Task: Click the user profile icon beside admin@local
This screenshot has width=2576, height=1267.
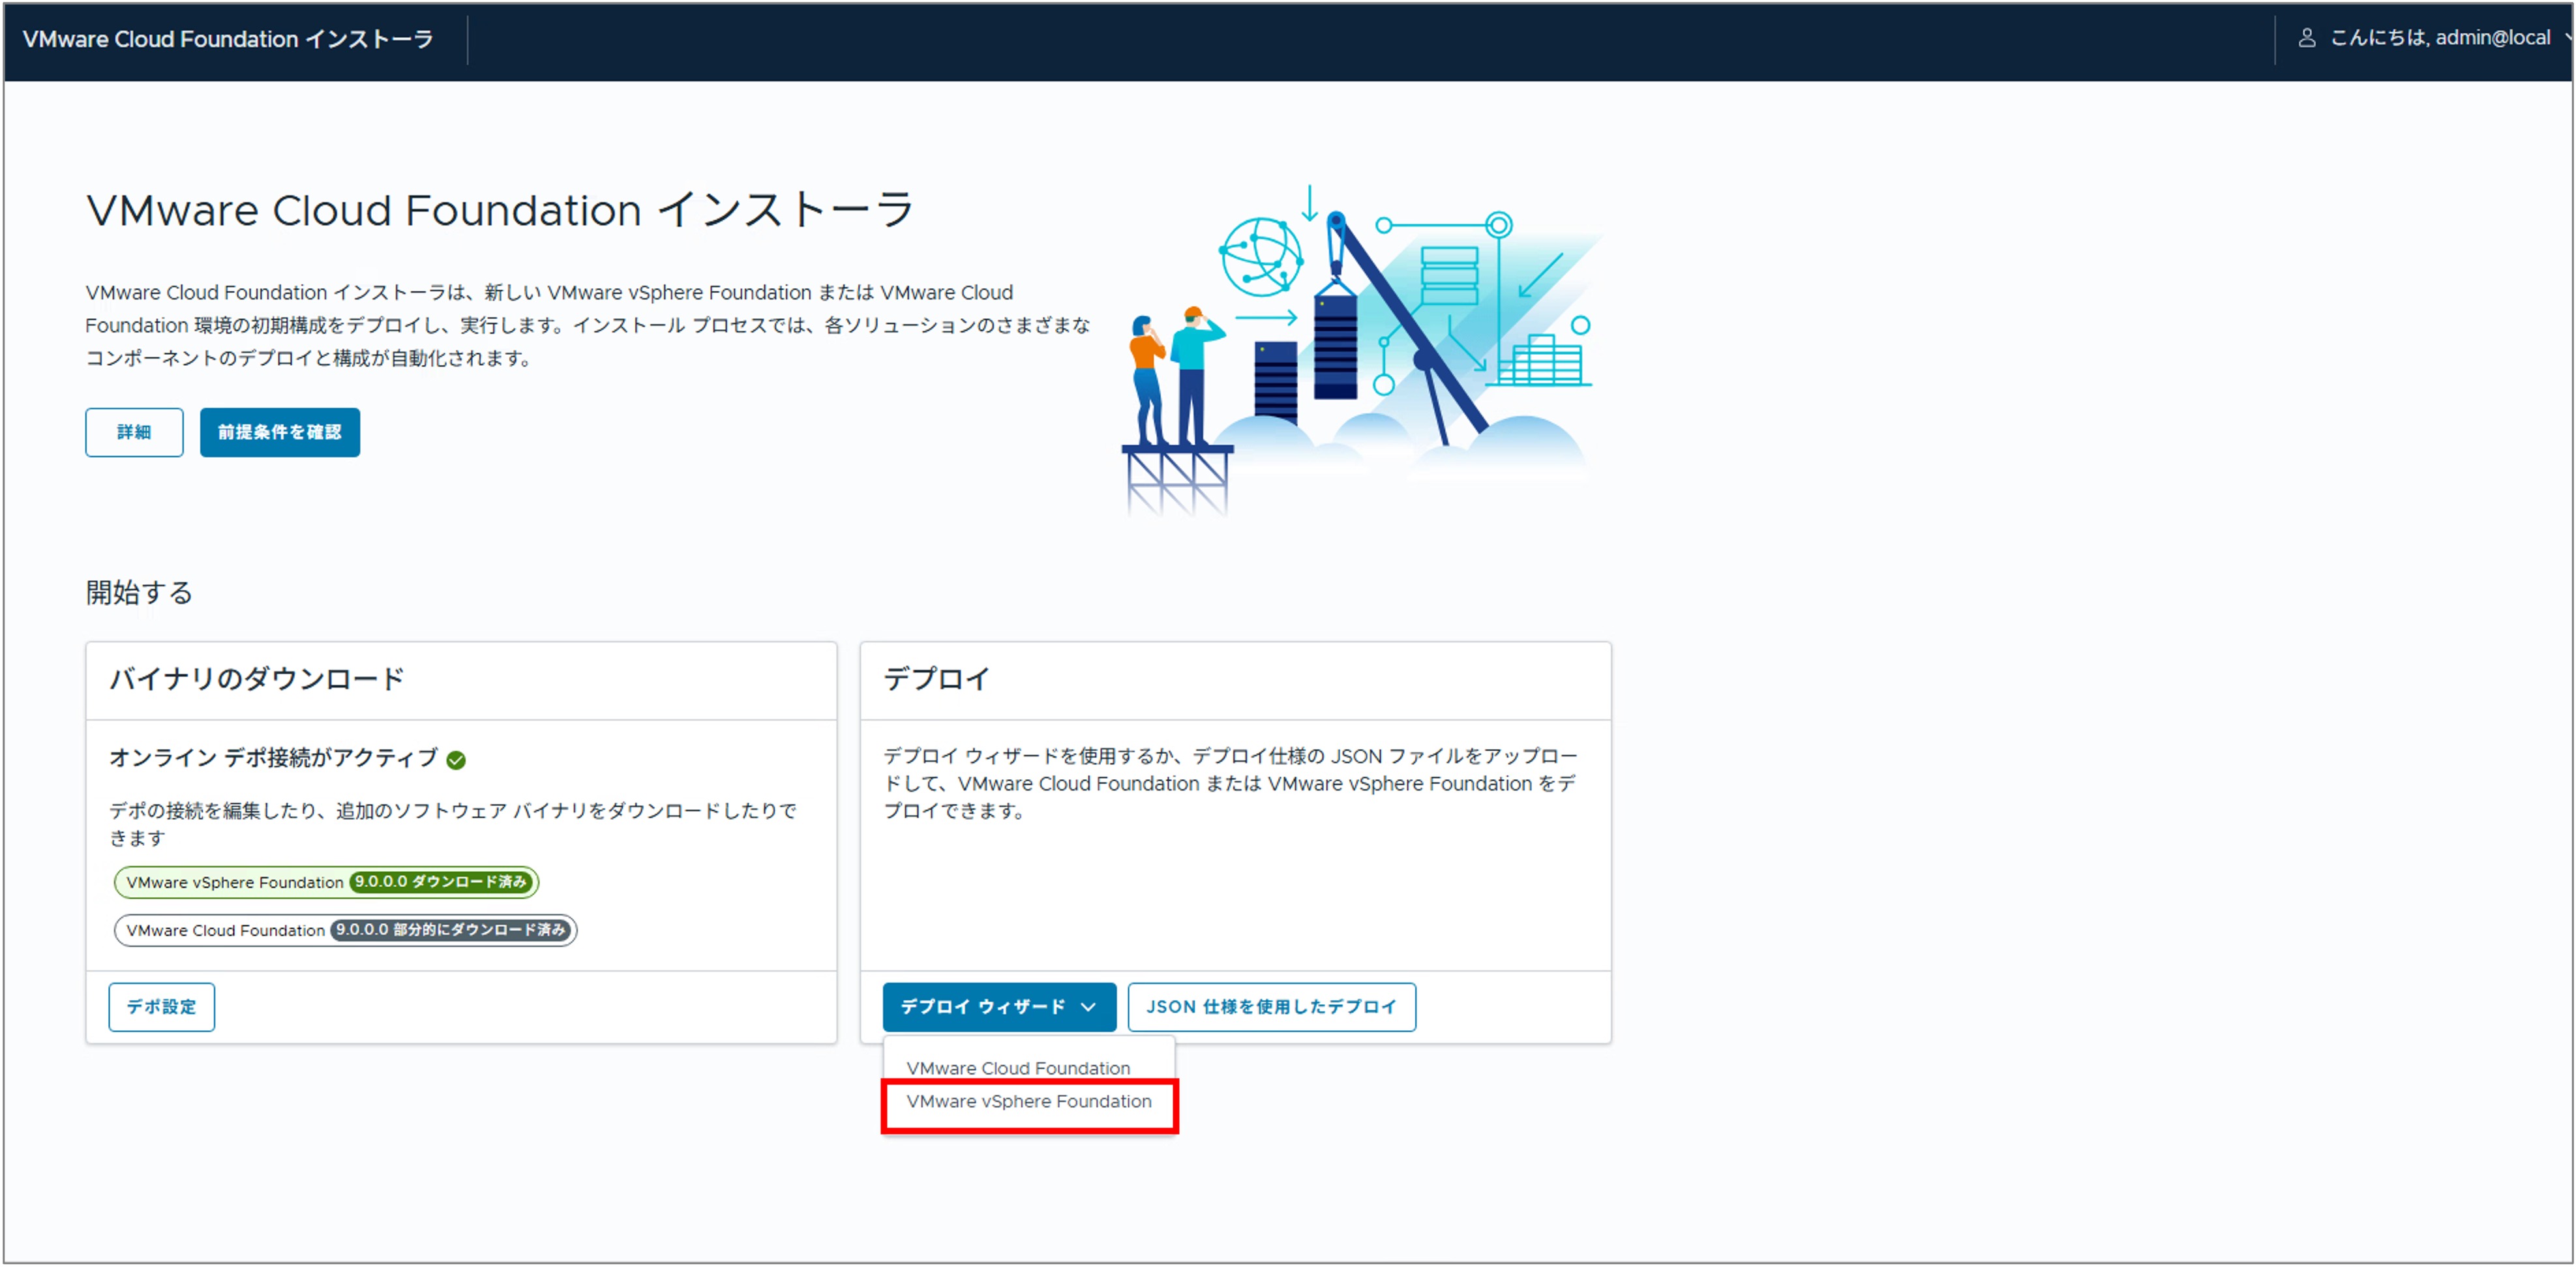Action: [x=2306, y=38]
